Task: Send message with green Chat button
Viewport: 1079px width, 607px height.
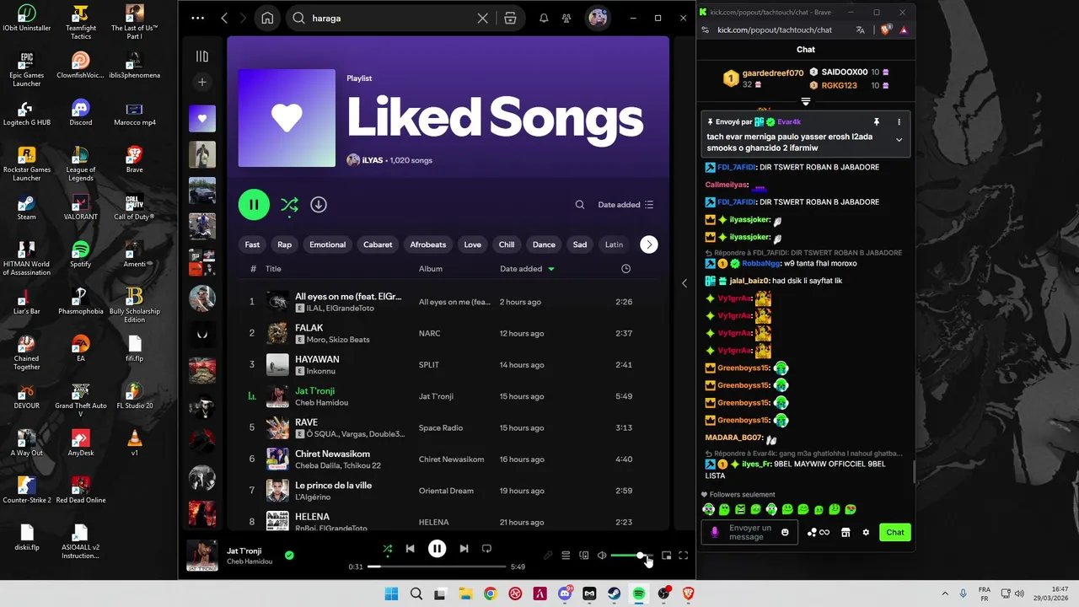Action: tap(895, 532)
